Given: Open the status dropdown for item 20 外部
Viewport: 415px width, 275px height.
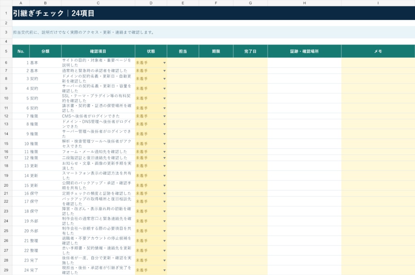Looking at the screenshot, I should [x=165, y=231].
